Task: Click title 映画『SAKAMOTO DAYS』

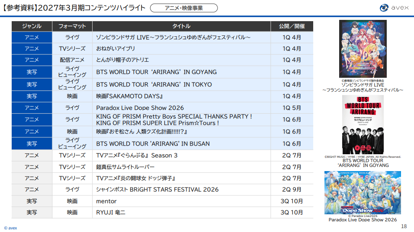Action: tap(129, 96)
